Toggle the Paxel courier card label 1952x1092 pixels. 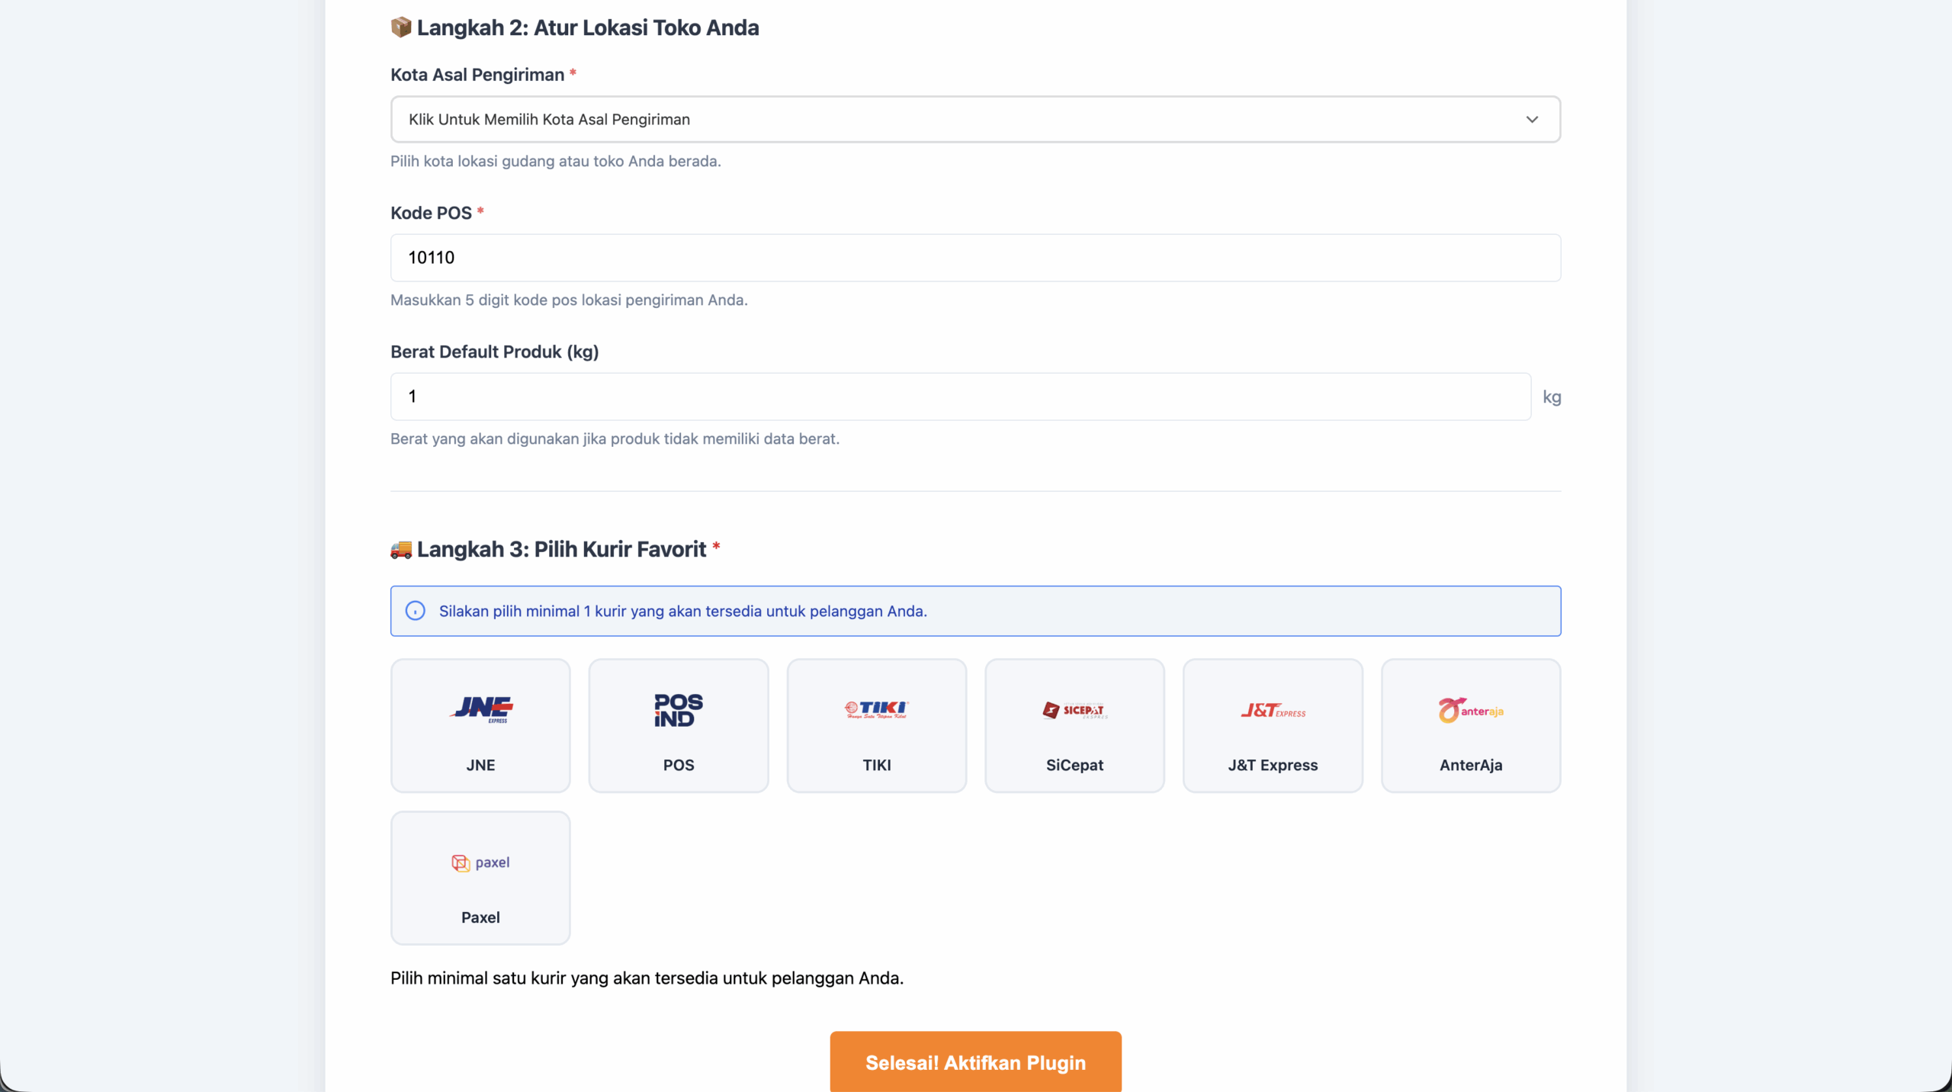click(480, 917)
